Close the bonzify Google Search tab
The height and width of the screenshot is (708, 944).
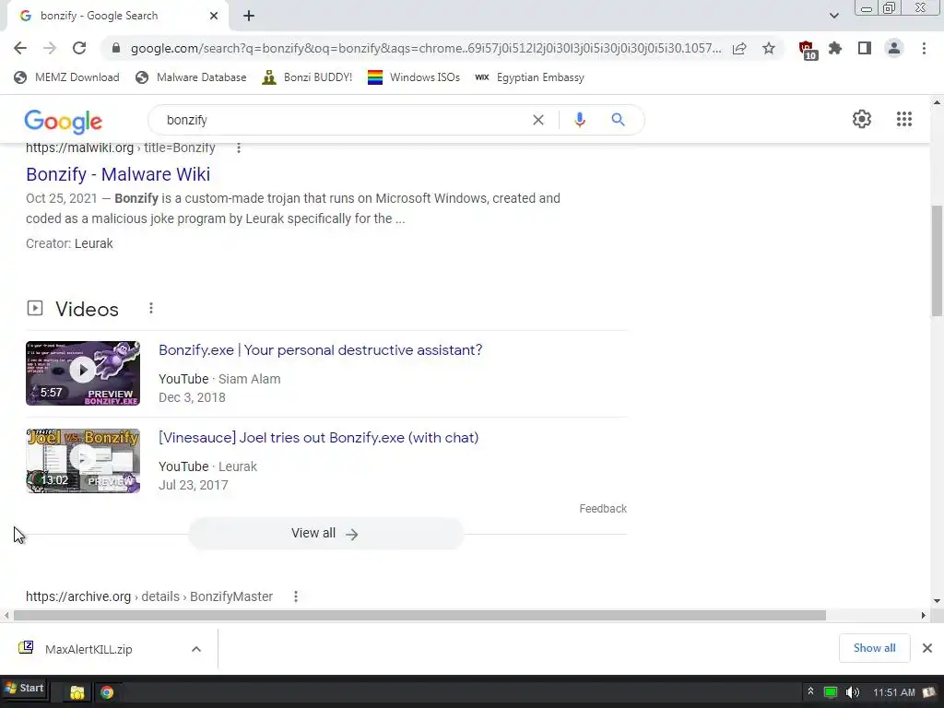pos(214,16)
